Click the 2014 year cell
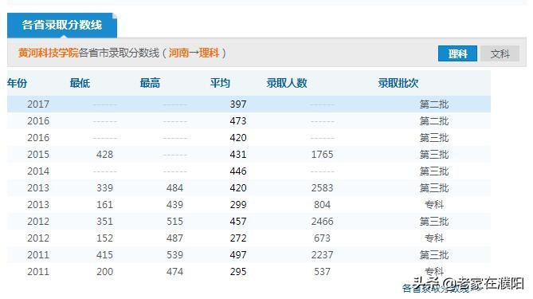 click(38, 171)
